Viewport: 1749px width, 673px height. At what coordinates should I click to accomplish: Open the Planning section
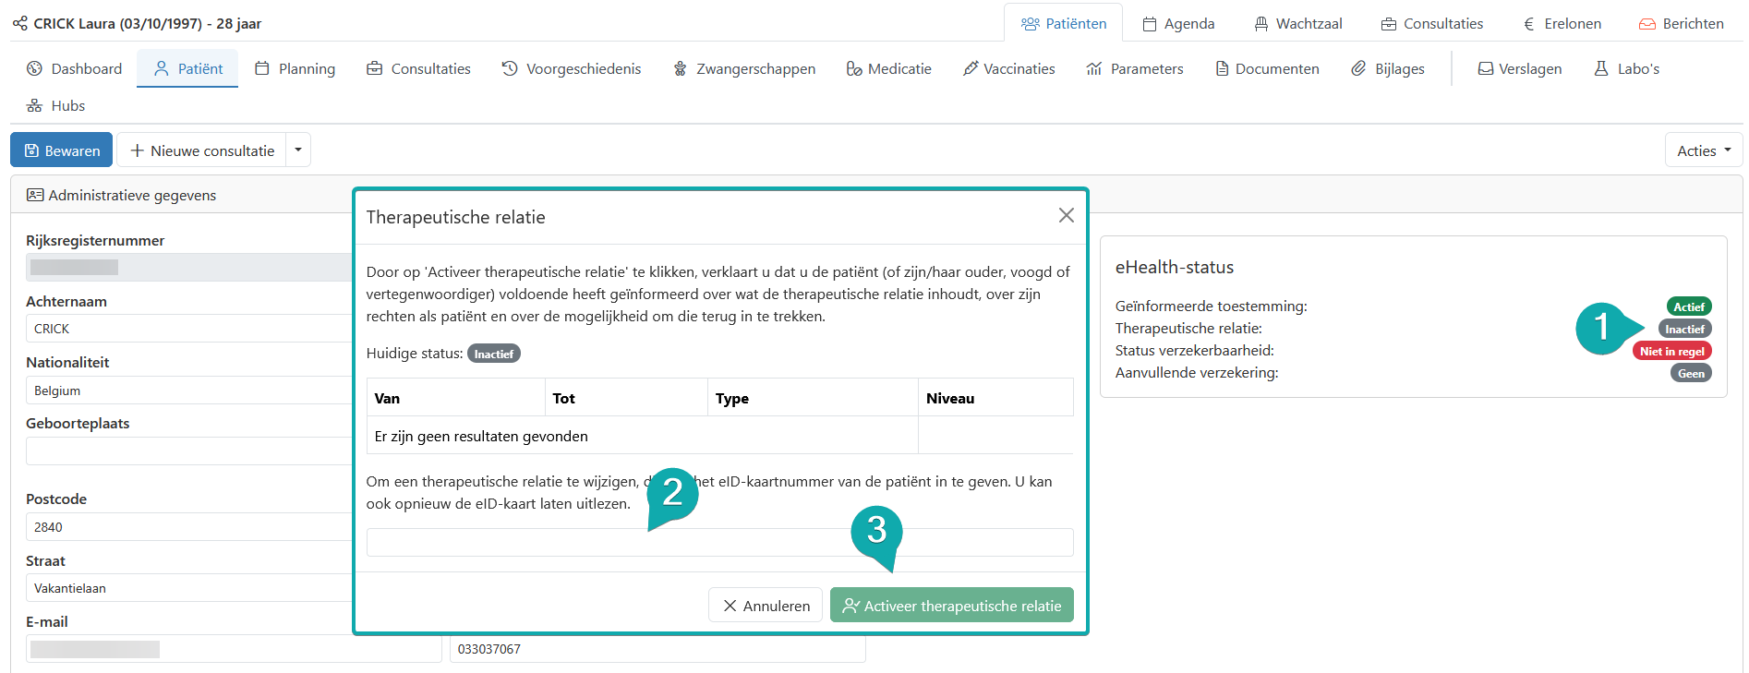coord(295,68)
